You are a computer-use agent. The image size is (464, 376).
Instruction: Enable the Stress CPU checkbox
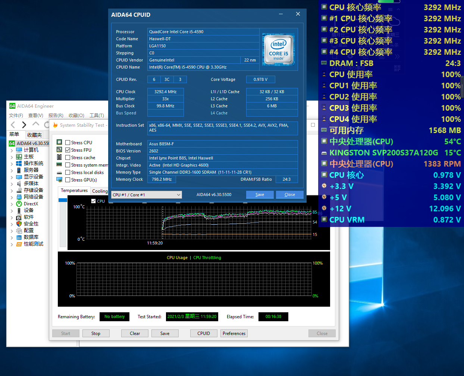(x=68, y=143)
